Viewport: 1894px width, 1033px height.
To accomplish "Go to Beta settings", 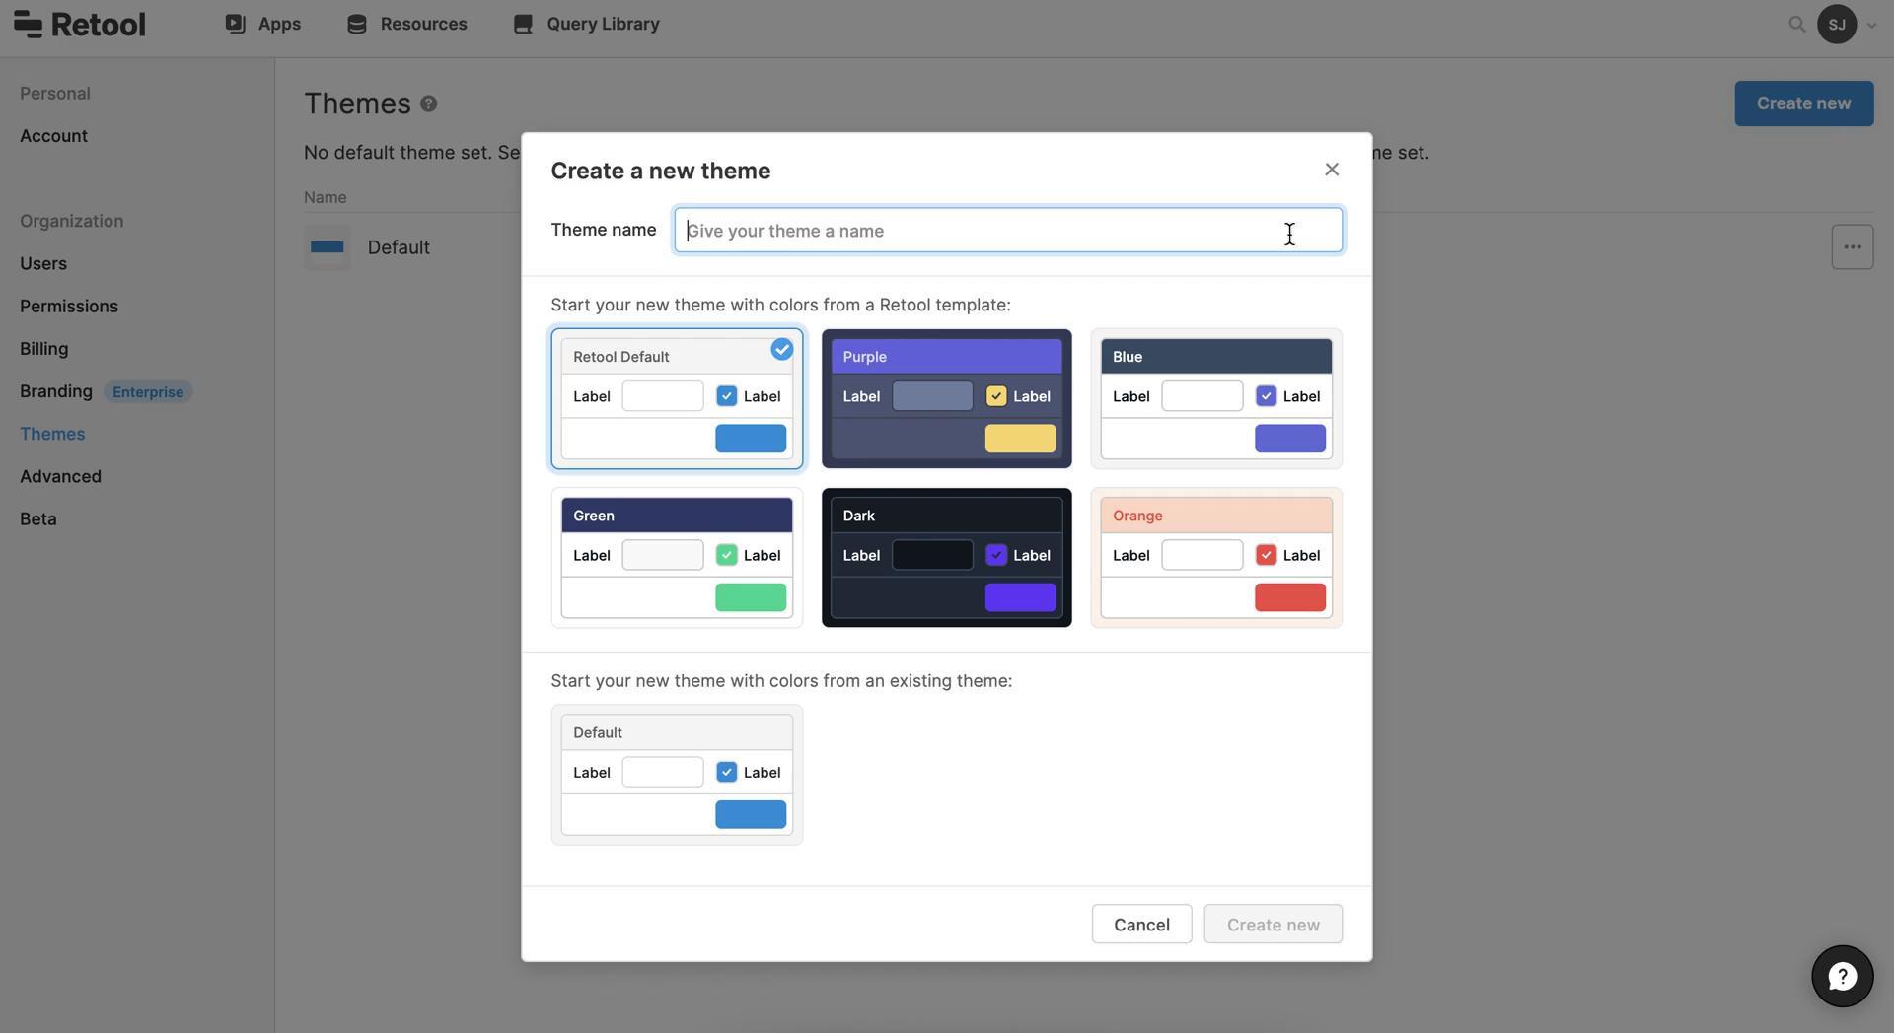I will [x=38, y=518].
